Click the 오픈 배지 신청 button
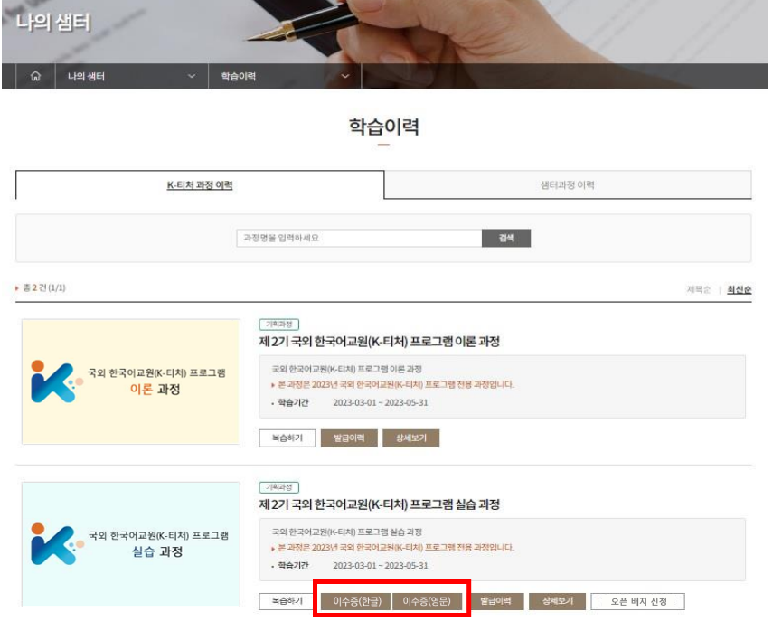 click(x=638, y=601)
